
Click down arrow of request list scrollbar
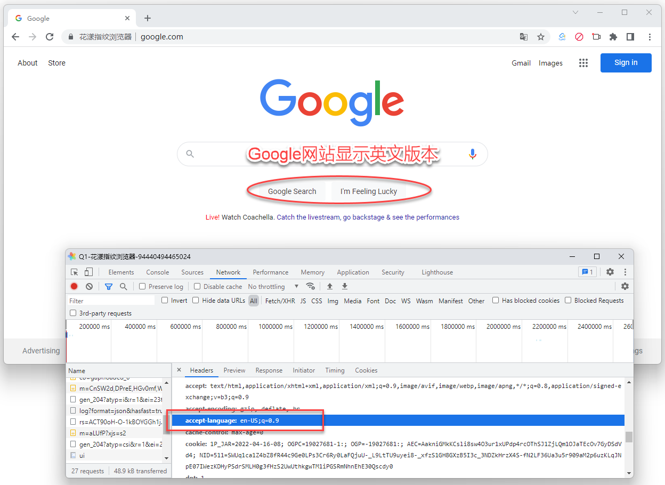[167, 458]
